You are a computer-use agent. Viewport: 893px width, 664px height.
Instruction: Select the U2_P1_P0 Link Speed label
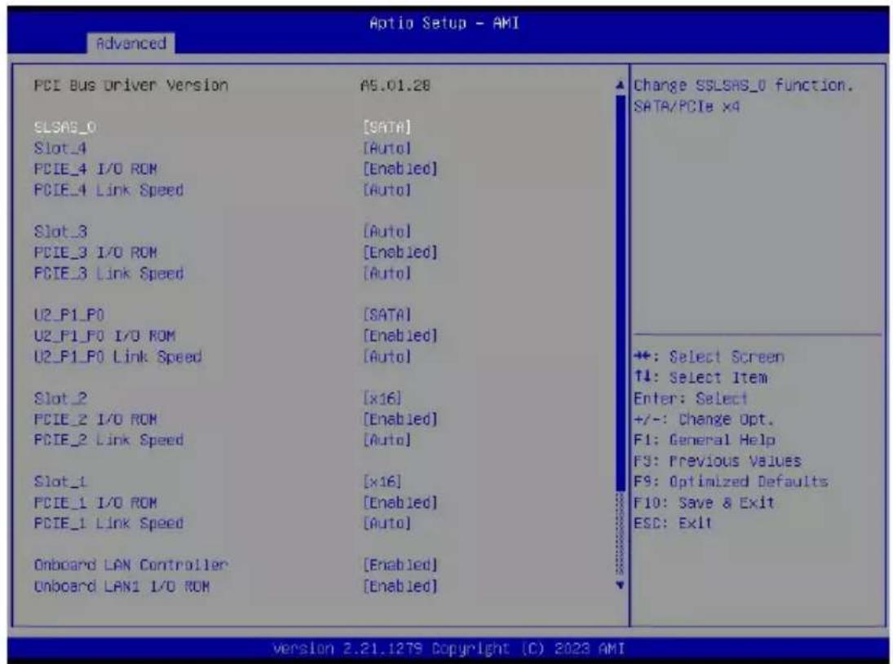click(x=118, y=357)
